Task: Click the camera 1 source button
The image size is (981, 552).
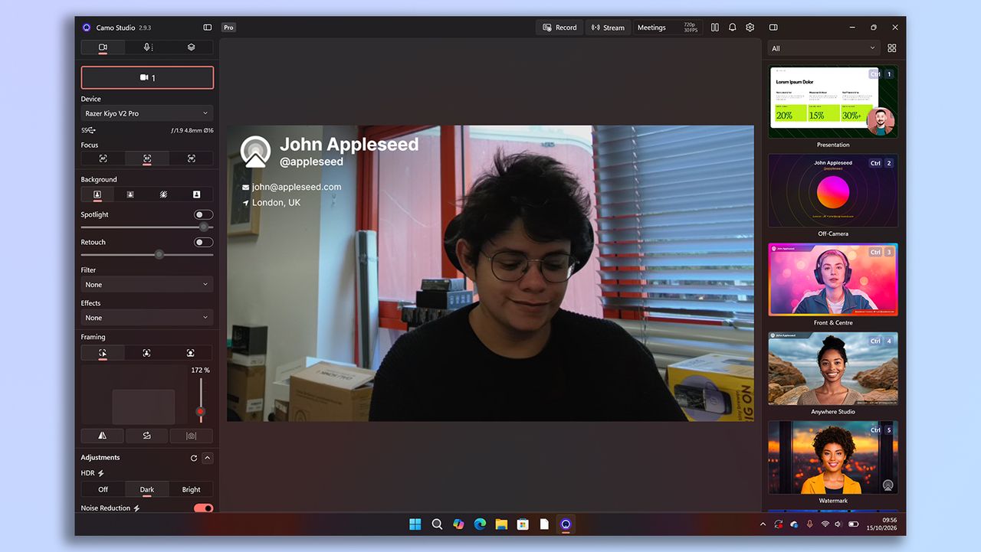Action: click(147, 78)
